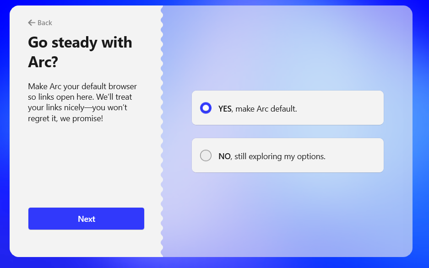Select the NO radio button circle
Image resolution: width=429 pixels, height=268 pixels.
coord(206,155)
